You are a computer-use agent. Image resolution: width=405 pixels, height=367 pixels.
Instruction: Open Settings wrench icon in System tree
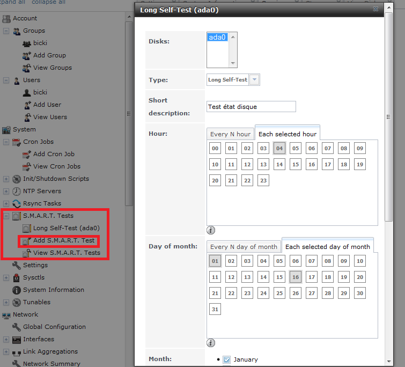(x=17, y=265)
